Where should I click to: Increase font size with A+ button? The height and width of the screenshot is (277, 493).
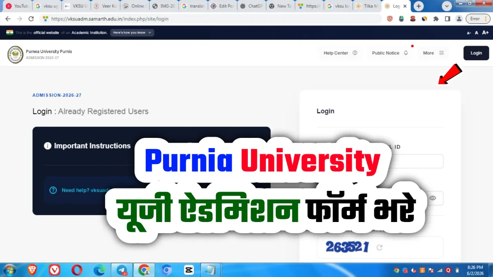tap(485, 32)
